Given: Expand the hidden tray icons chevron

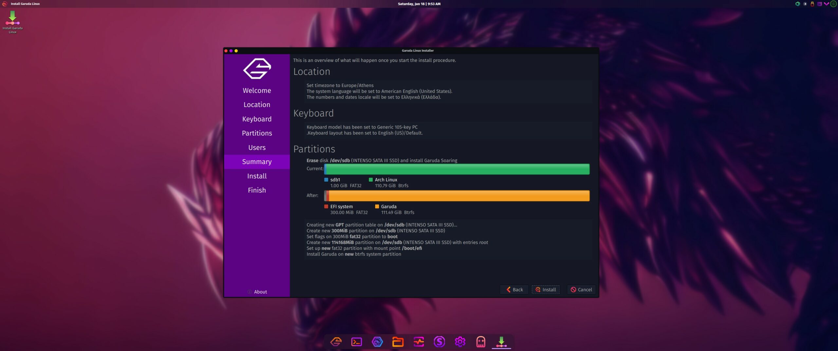Looking at the screenshot, I should pyautogui.click(x=826, y=4).
